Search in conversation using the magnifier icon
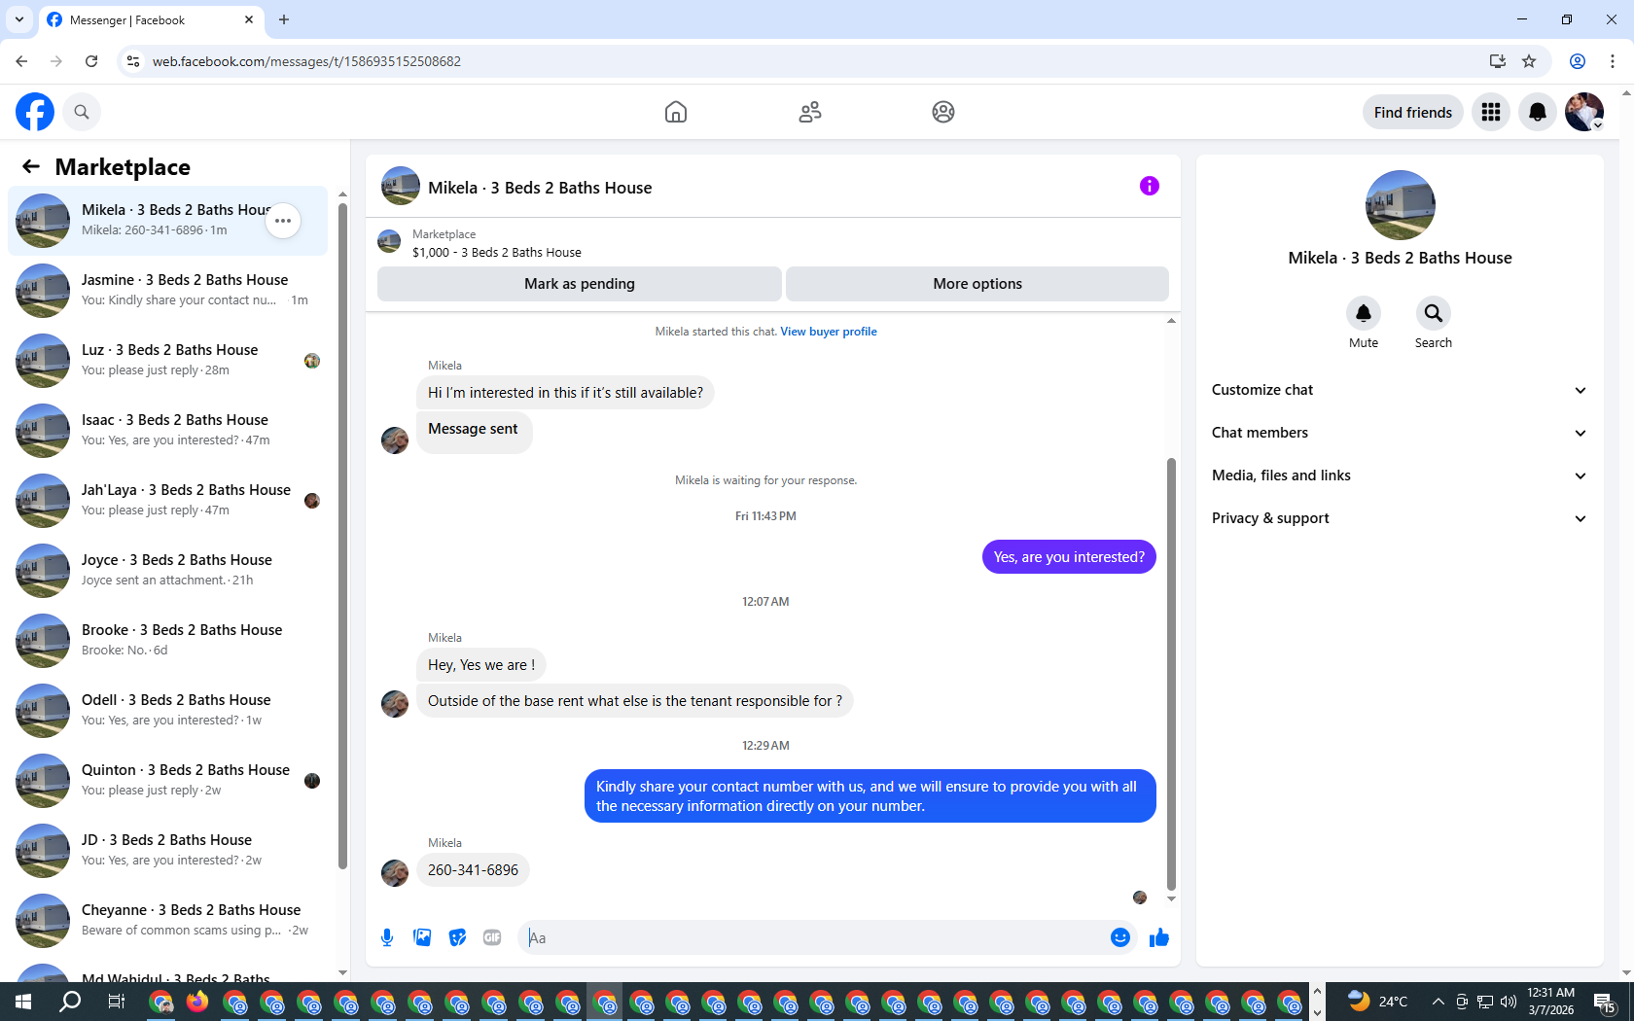Screen dimensions: 1634x1021 click(1434, 313)
